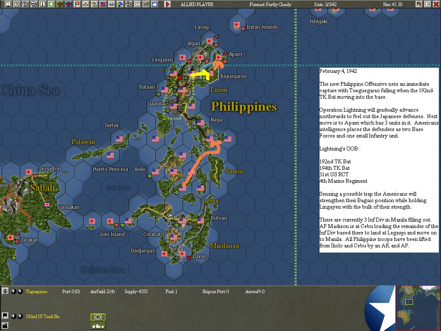Click the 'Ships in Port: 0' text
The height and width of the screenshot is (331, 441).
click(215, 291)
